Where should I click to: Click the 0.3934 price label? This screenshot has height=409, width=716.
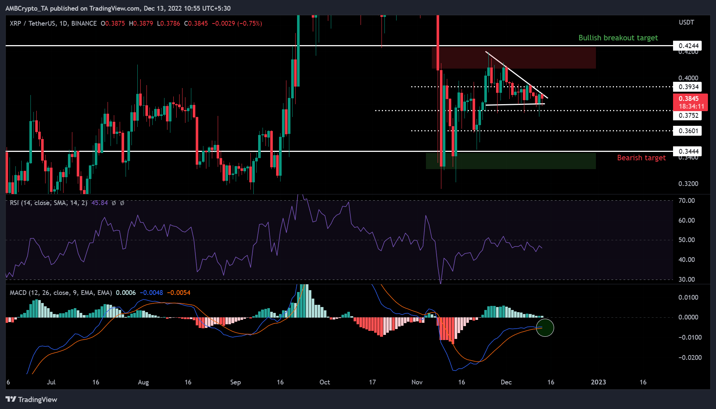[x=687, y=87]
